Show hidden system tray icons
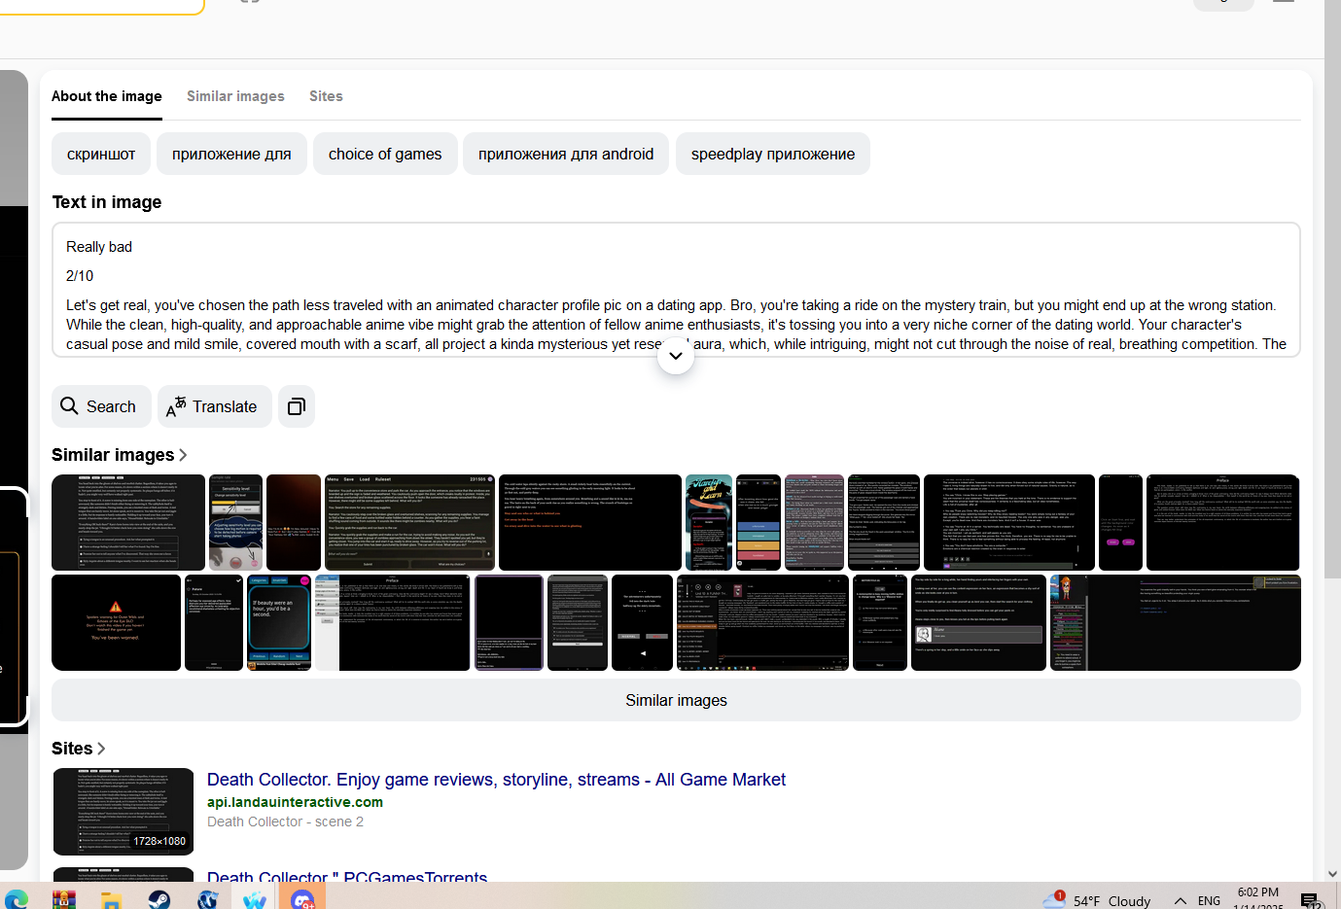This screenshot has height=909, width=1341. coord(1180,900)
